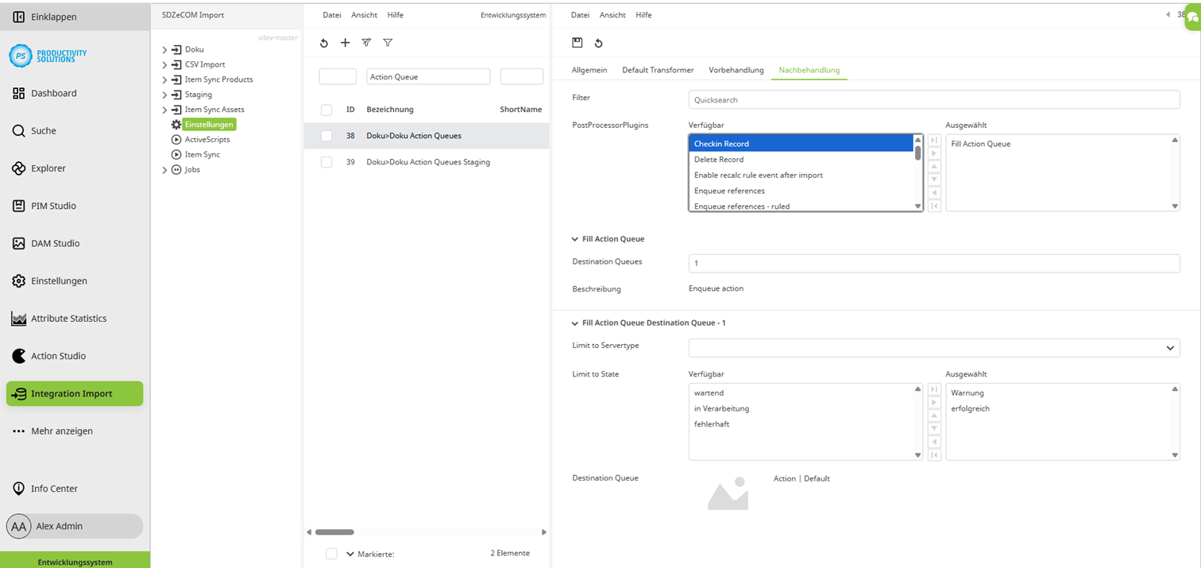Sort by the Bezeichnung column header
Viewport: 1201px width, 568px height.
[390, 110]
